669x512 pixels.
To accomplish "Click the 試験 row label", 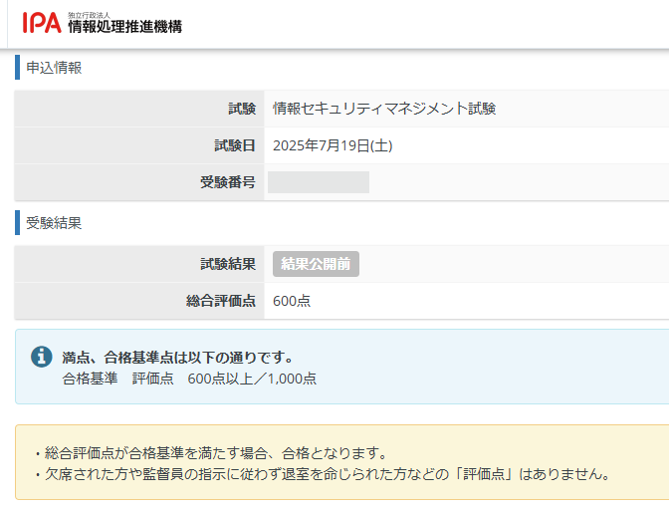I will 241,109.
